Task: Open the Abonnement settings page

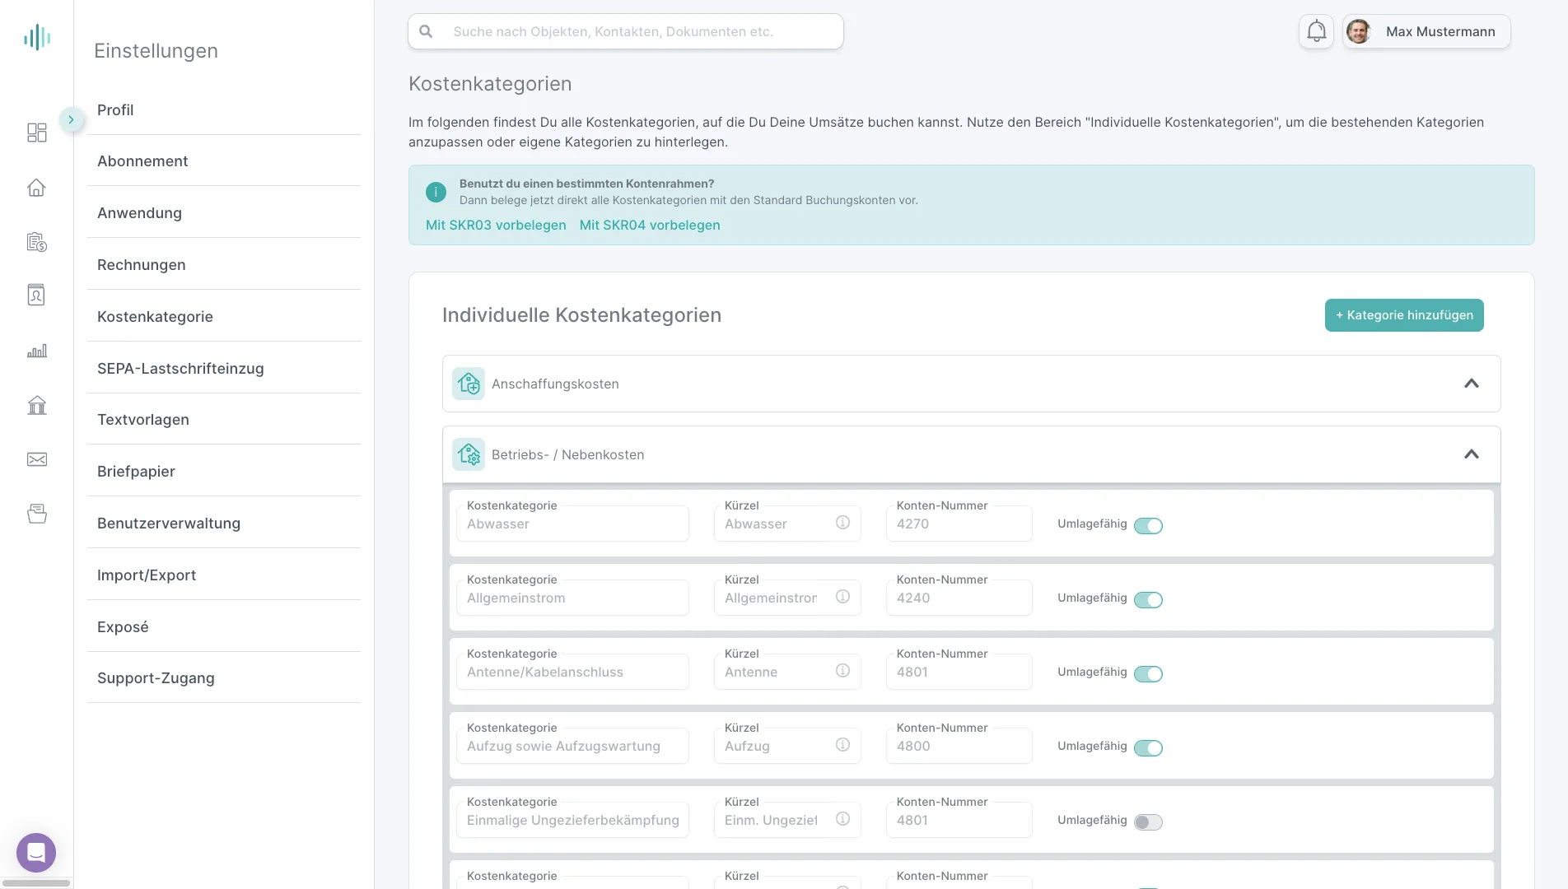Action: pyautogui.click(x=224, y=161)
